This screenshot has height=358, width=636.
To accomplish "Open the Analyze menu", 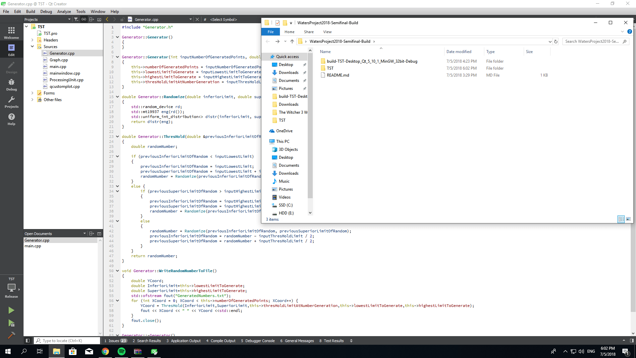I will tap(64, 12).
